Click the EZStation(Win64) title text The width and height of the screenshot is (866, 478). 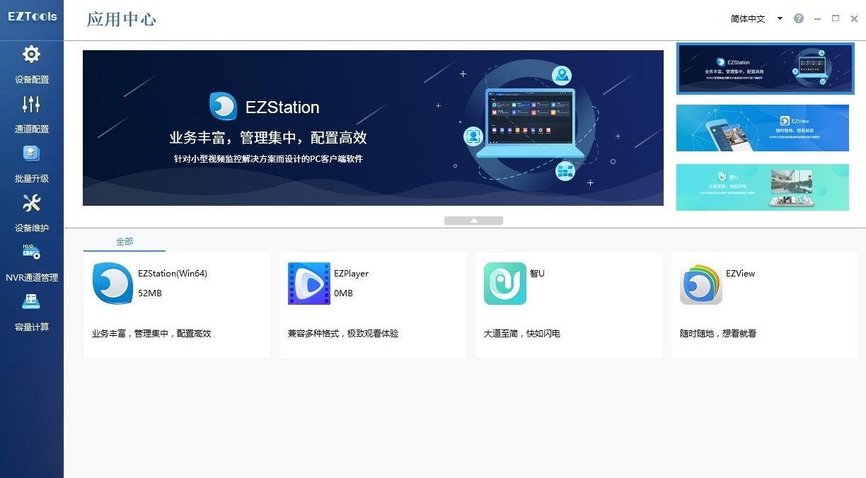[173, 274]
